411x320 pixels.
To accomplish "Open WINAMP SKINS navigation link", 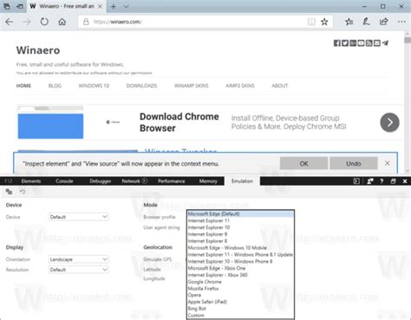I will pos(191,86).
